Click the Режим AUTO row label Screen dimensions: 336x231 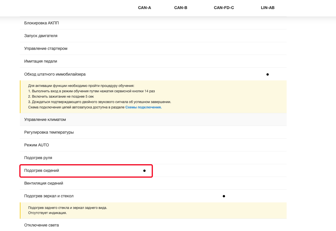tap(37, 145)
